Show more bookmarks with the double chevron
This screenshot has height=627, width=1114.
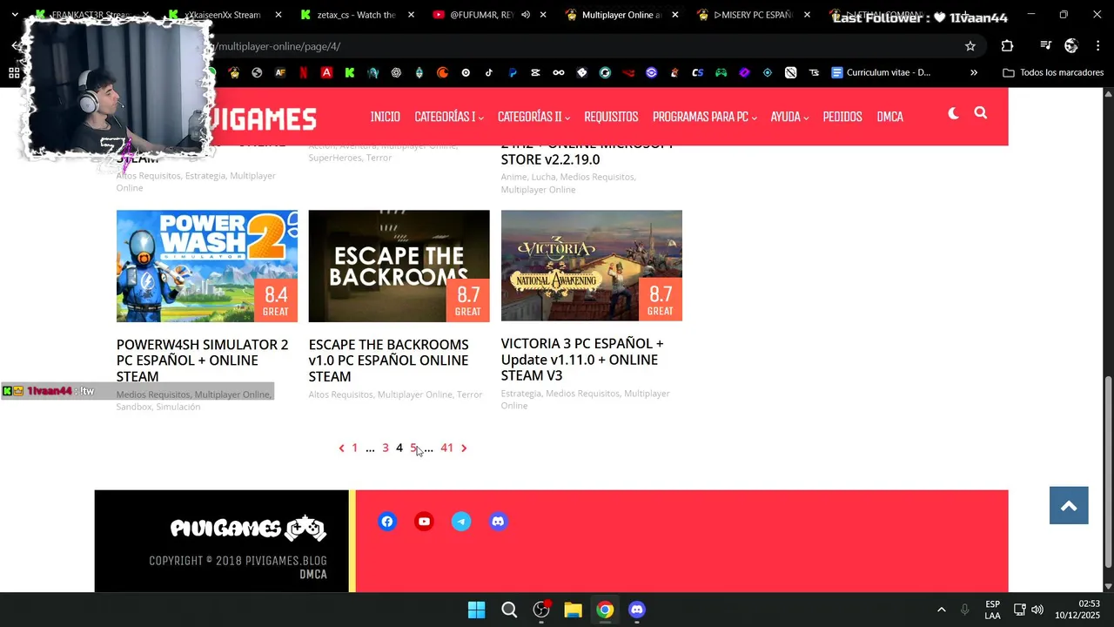[x=974, y=73]
